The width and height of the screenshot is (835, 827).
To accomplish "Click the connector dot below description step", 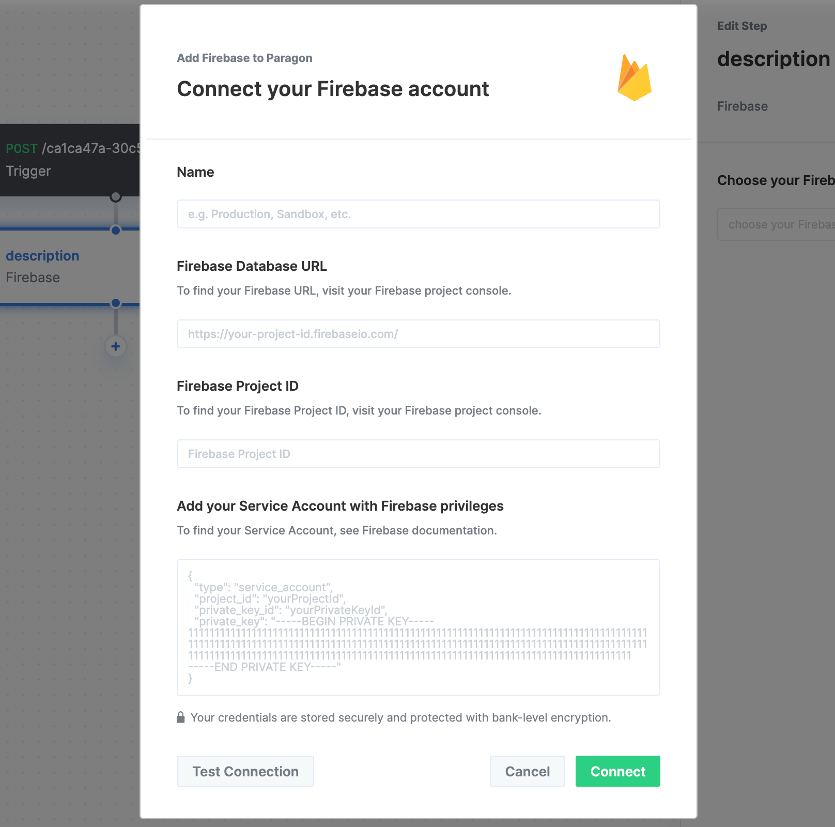I will pyautogui.click(x=116, y=303).
